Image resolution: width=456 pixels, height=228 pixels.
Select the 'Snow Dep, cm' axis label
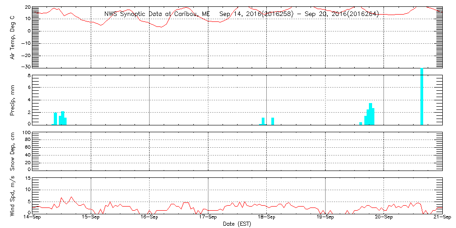(13, 151)
